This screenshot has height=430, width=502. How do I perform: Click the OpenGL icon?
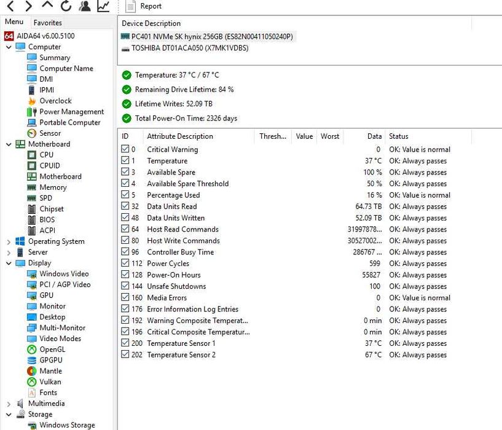point(32,350)
